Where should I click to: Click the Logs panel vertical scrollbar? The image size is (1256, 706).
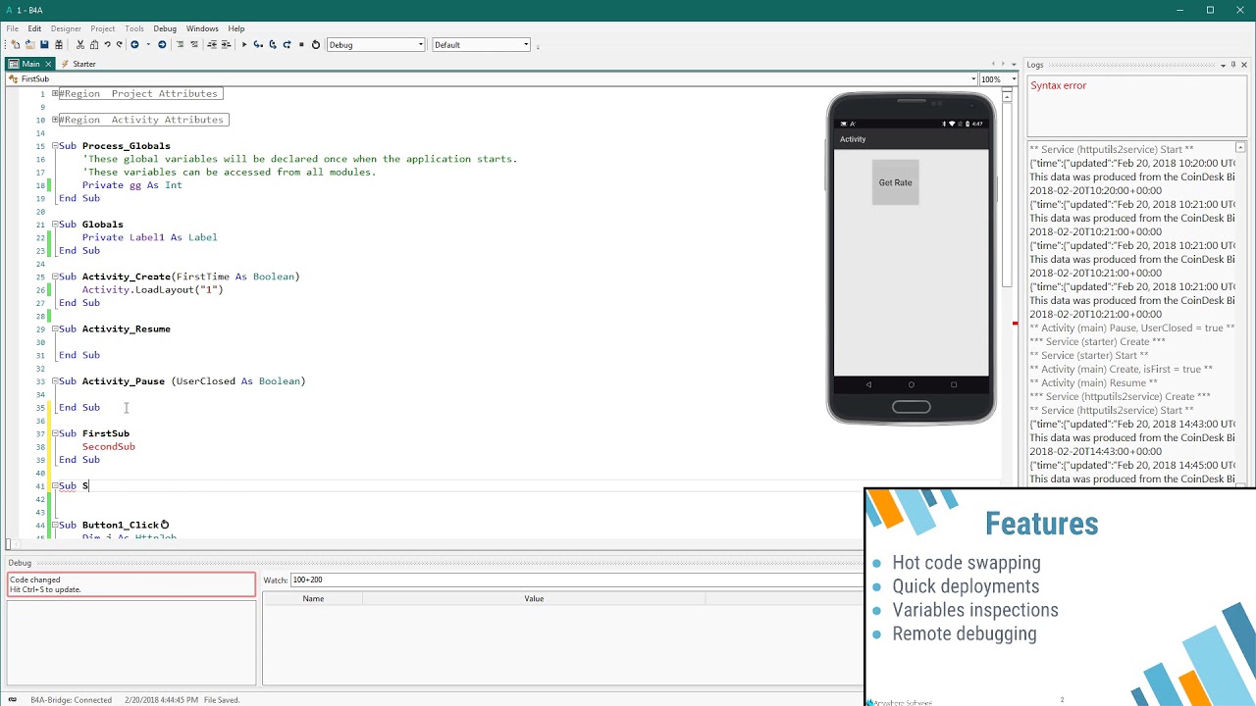click(x=1240, y=314)
